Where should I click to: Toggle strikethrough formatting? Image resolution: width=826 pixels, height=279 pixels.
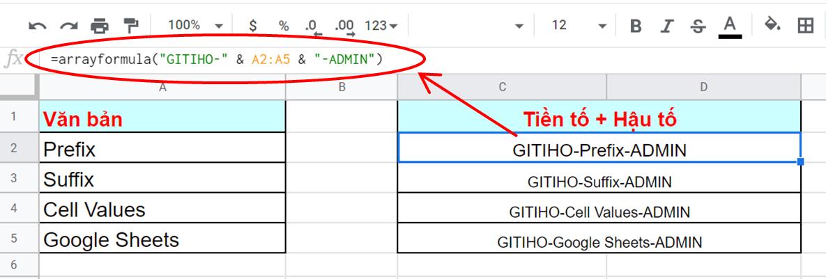coord(698,25)
